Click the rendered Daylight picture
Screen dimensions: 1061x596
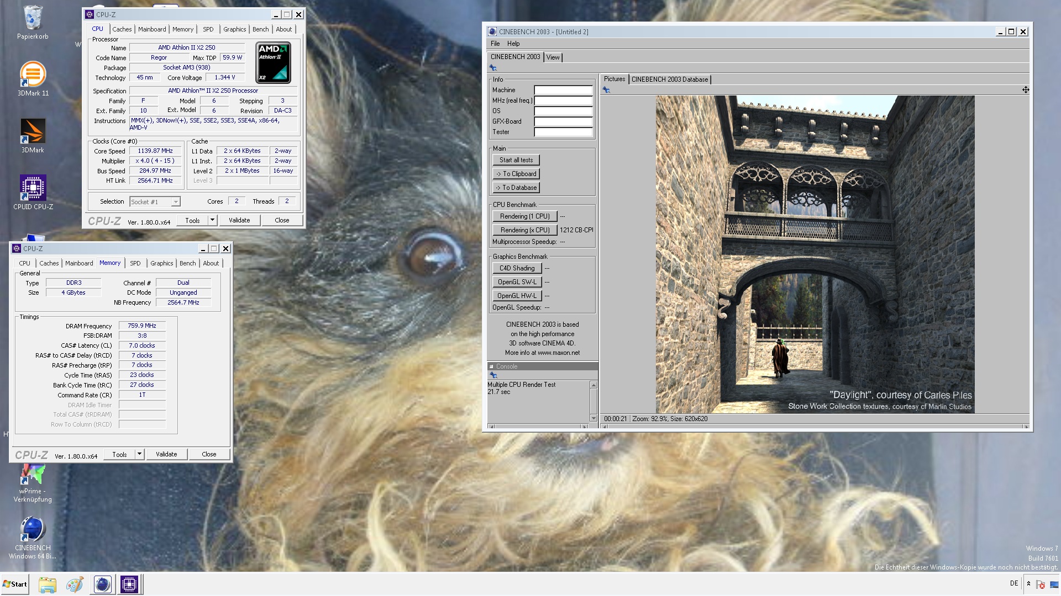pyautogui.click(x=815, y=254)
